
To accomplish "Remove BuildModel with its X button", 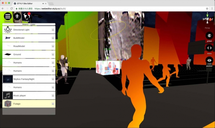I will (x=53, y=38).
